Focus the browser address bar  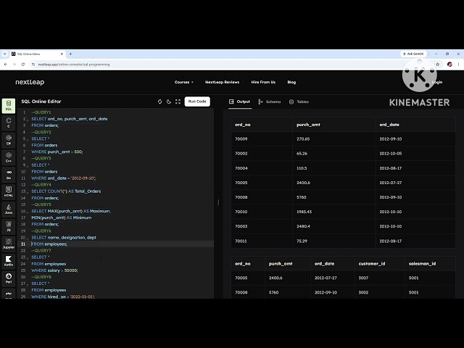tap(231, 65)
